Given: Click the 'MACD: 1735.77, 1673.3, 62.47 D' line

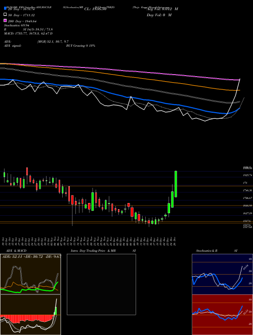Looking at the screenshot, I should click(28, 33).
